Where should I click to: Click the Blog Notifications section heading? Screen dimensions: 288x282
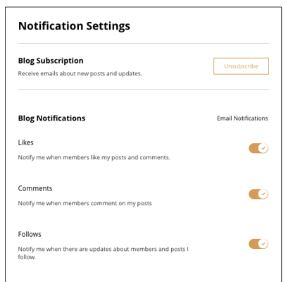point(51,118)
